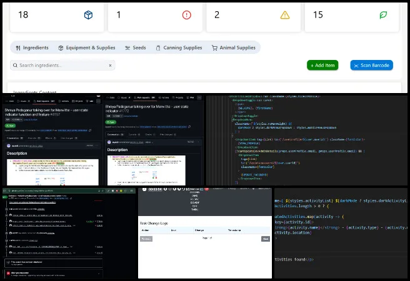Click the yellow warning triangle icon beside 2
410x281 pixels.
285,15
